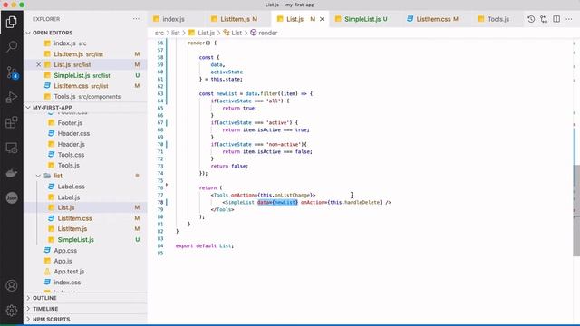
Task: Open the Explorer view in activity bar
Action: (x=12, y=22)
